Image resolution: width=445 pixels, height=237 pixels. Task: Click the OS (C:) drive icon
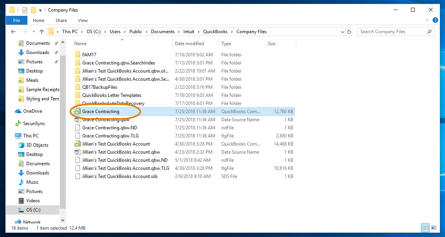coord(21,210)
